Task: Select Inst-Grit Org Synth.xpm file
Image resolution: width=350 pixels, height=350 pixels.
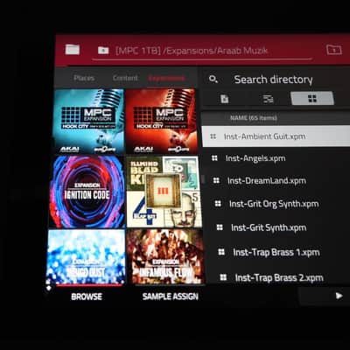Action: tap(274, 204)
